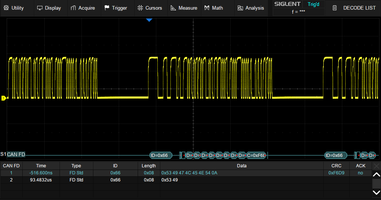Click the DECODE LIST button
The image size is (381, 200).
tap(354, 8)
